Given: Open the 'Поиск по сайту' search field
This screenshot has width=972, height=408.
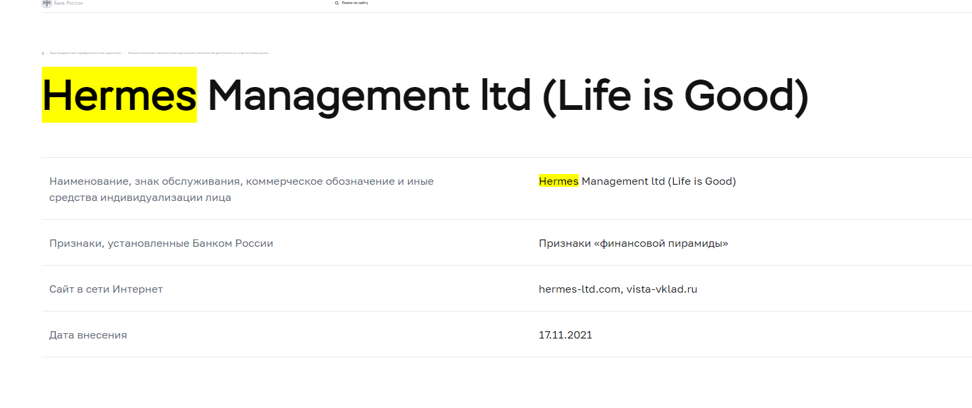Looking at the screenshot, I should click(355, 3).
